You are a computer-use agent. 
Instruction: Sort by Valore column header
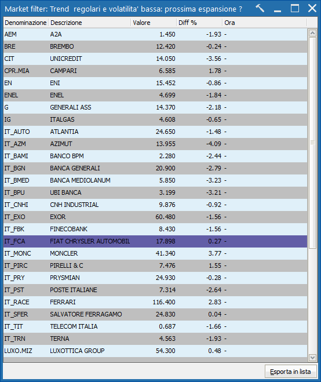154,23
